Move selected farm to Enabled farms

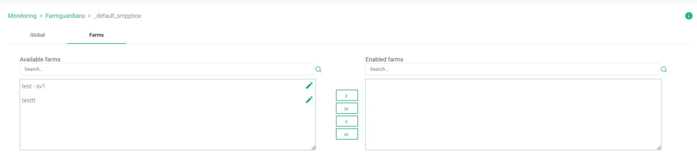click(x=347, y=96)
